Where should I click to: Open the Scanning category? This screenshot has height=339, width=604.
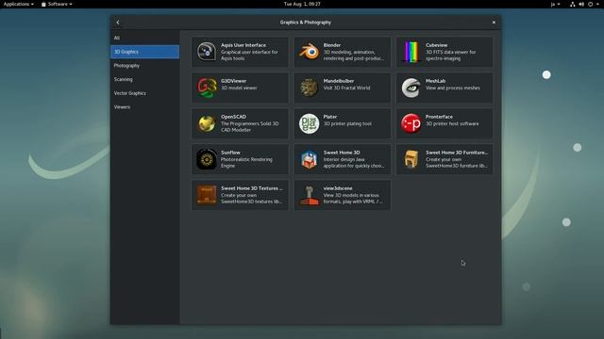(x=144, y=79)
